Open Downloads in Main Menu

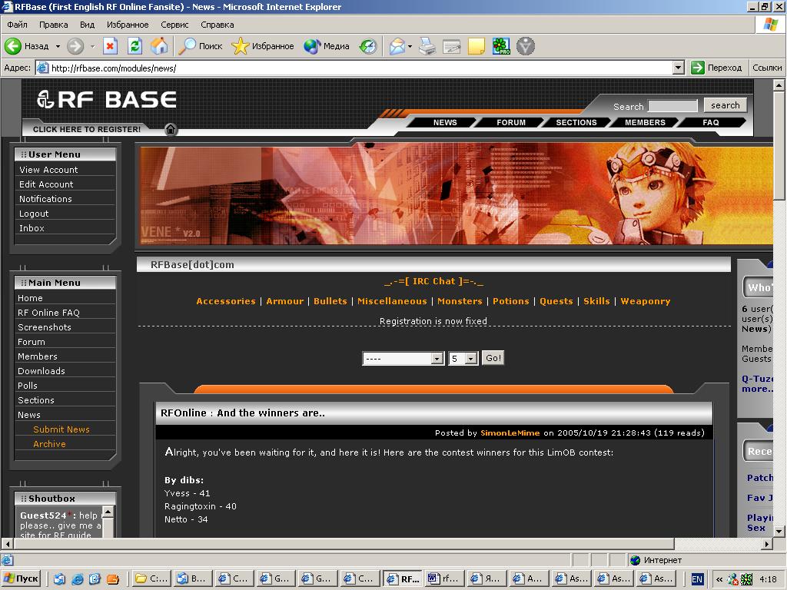click(x=42, y=371)
